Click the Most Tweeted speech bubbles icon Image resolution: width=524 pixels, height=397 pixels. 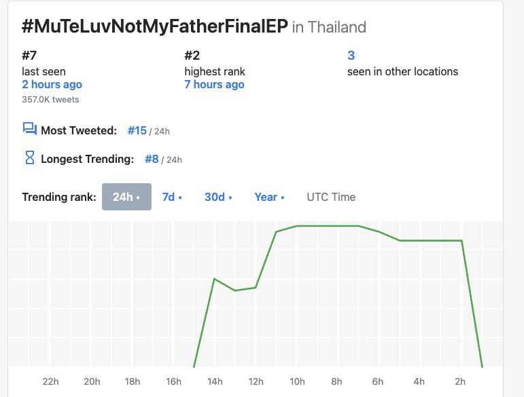29,129
